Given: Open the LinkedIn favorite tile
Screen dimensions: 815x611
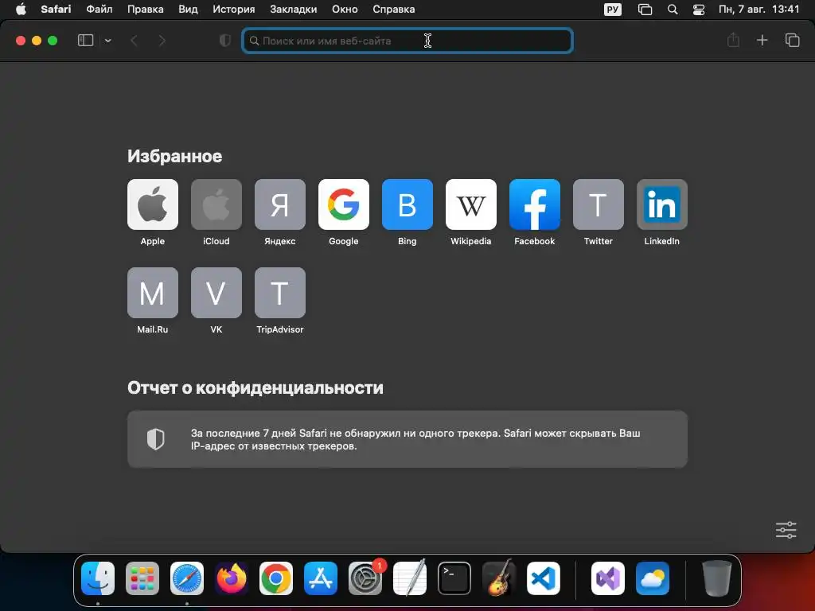Looking at the screenshot, I should click(x=661, y=204).
